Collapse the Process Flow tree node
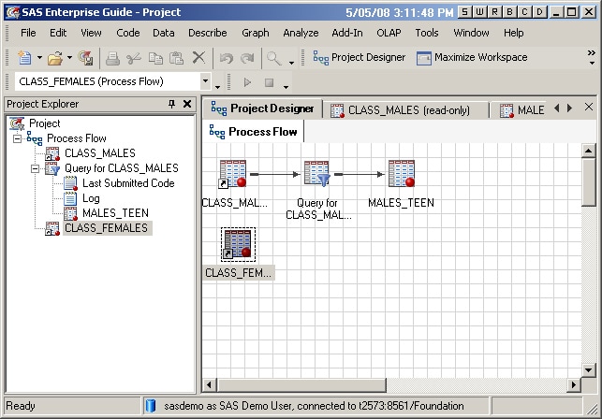This screenshot has width=602, height=419. point(17,138)
